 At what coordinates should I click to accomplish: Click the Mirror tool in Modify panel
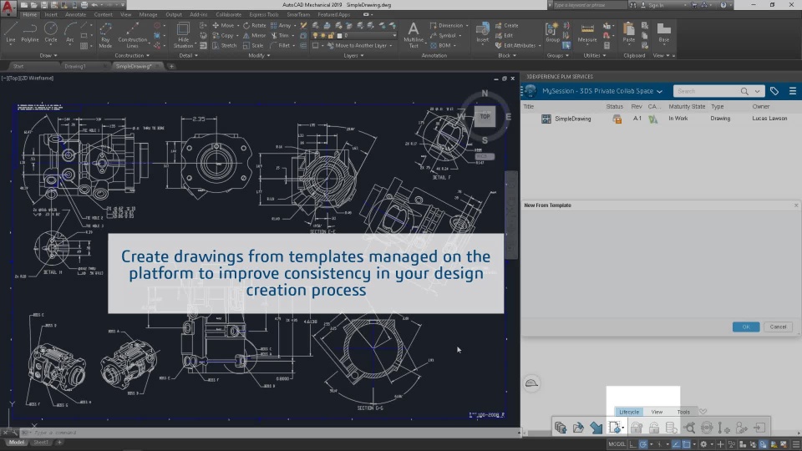point(256,36)
